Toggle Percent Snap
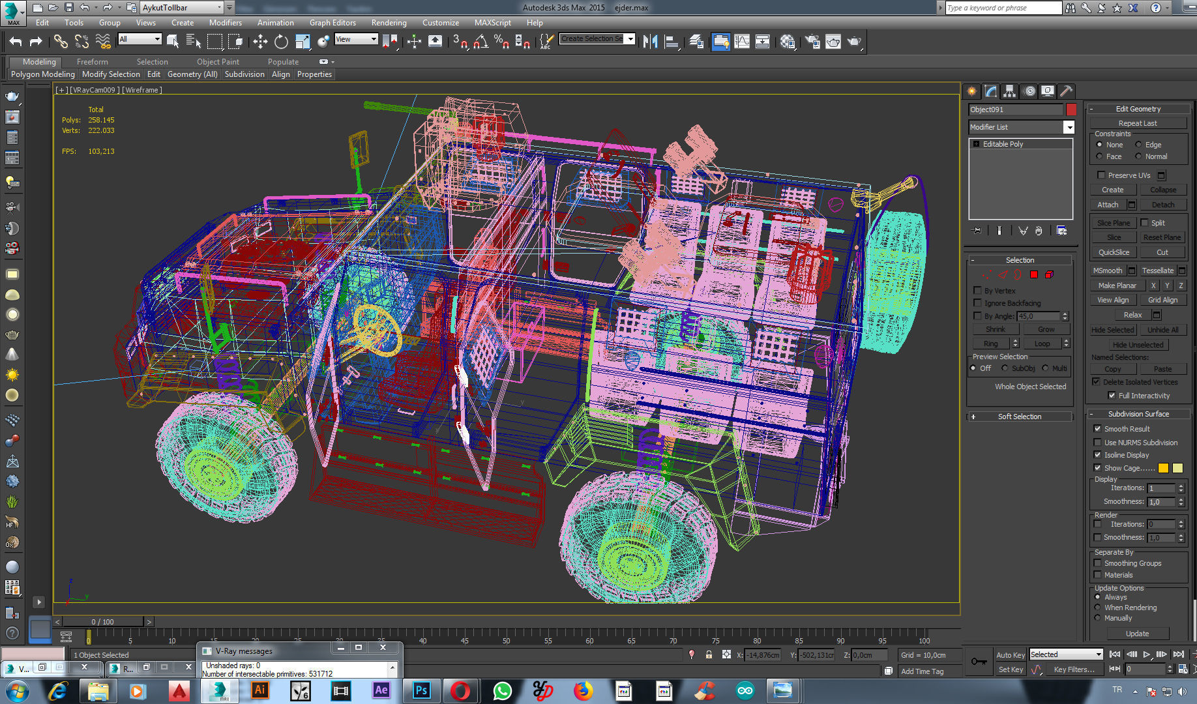Viewport: 1197px width, 704px height. click(x=501, y=42)
